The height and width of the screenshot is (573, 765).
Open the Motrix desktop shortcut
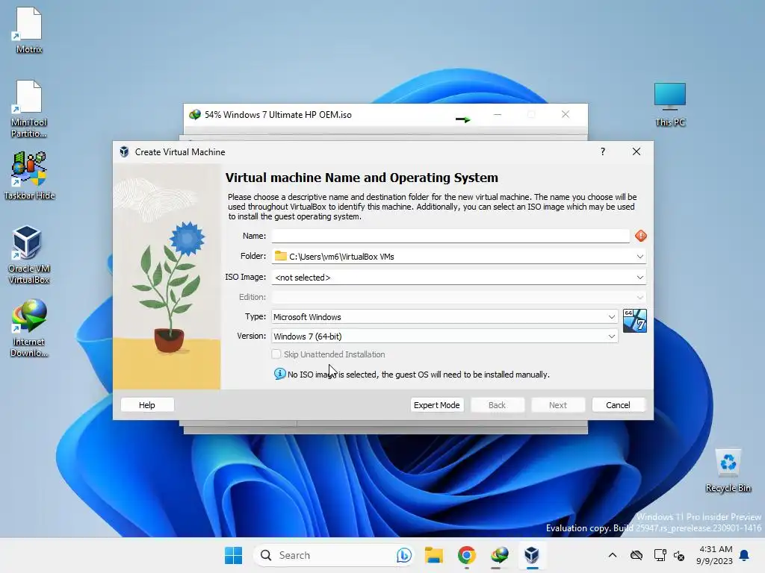coord(29,30)
